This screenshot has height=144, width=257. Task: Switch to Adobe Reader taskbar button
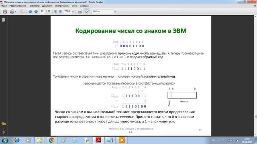point(98,140)
